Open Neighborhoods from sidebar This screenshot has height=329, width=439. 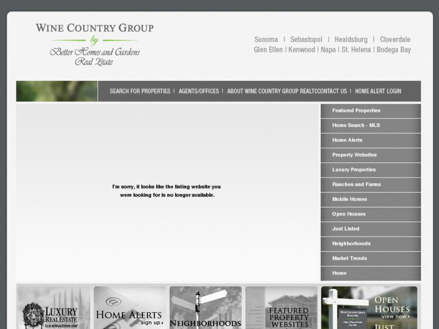[371, 244]
